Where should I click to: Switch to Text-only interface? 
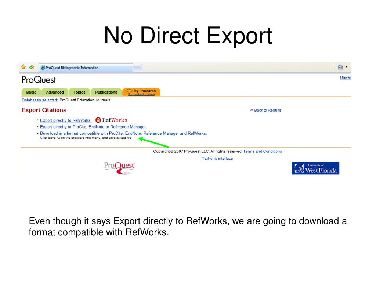click(x=217, y=159)
